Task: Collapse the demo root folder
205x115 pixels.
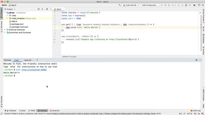Action: pos(5,13)
